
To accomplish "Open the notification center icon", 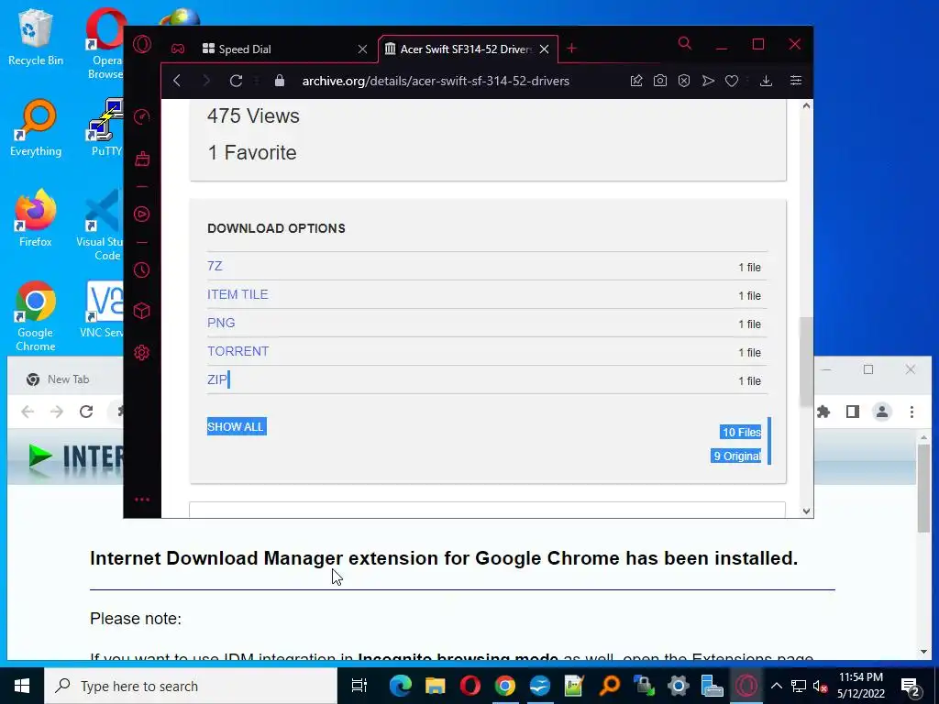I will click(x=911, y=687).
